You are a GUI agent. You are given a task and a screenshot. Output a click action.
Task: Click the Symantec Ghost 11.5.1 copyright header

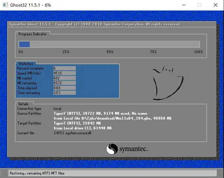[x=95, y=24]
